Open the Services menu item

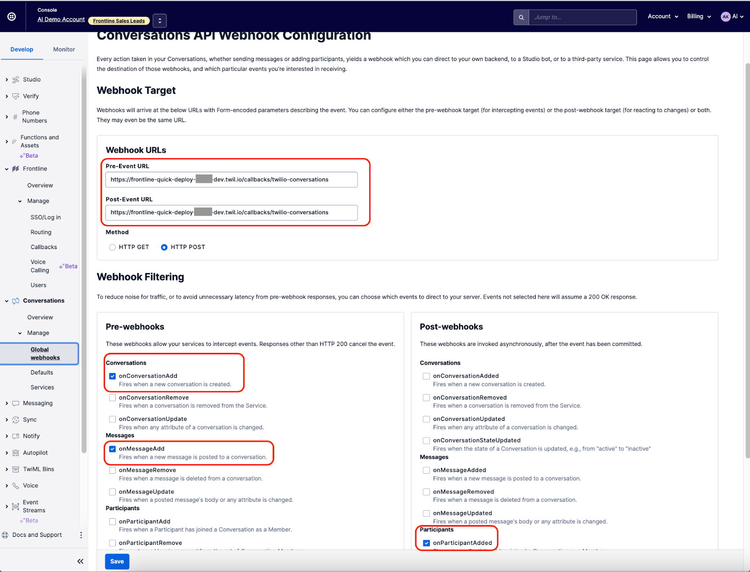42,388
